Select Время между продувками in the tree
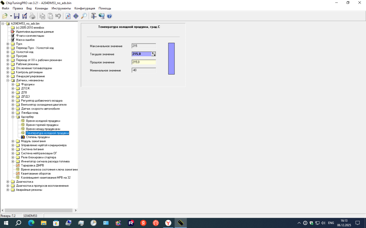Viewport: 366px width, 228px height. [x=43, y=129]
